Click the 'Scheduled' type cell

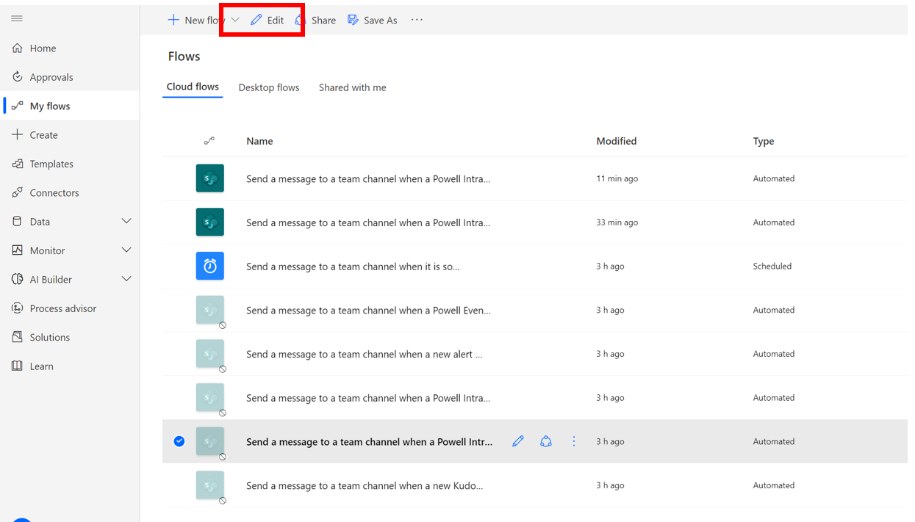[x=772, y=267]
